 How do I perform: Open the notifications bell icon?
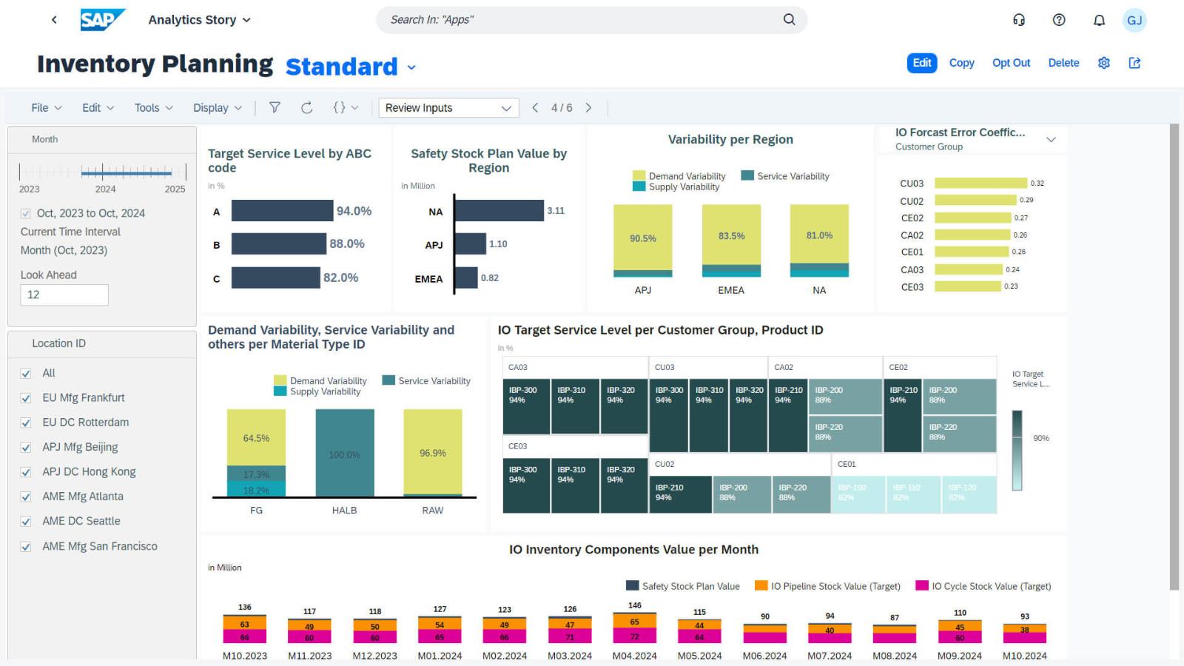tap(1098, 20)
